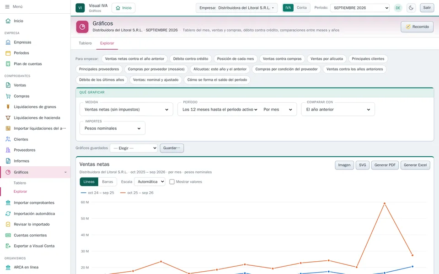Open the Escala Automática dropdown

click(150, 182)
